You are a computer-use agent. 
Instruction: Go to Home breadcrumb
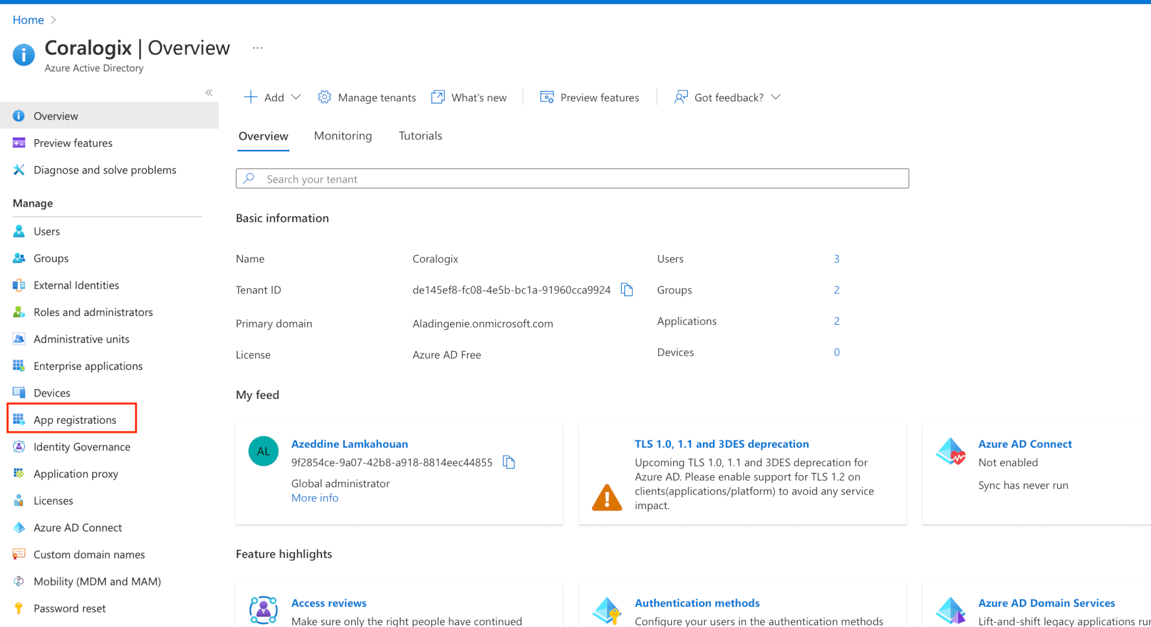28,20
